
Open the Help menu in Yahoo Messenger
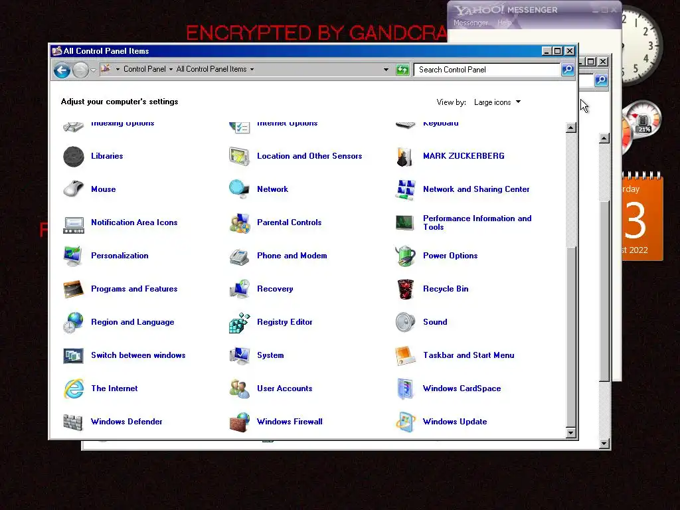pyautogui.click(x=504, y=23)
